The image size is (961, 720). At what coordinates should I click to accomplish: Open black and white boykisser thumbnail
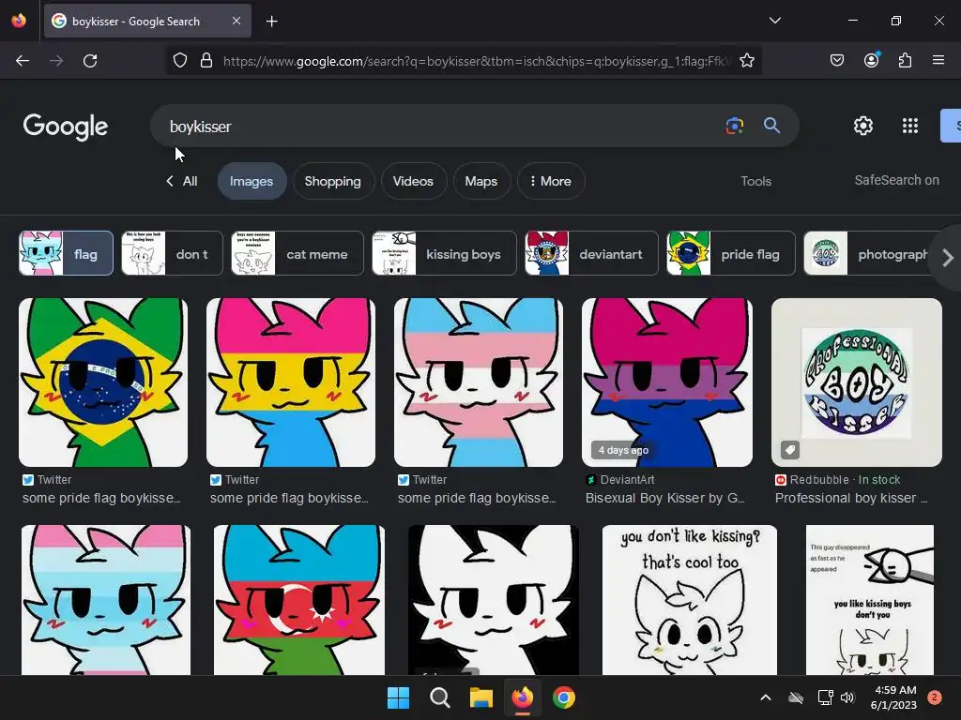pos(494,600)
